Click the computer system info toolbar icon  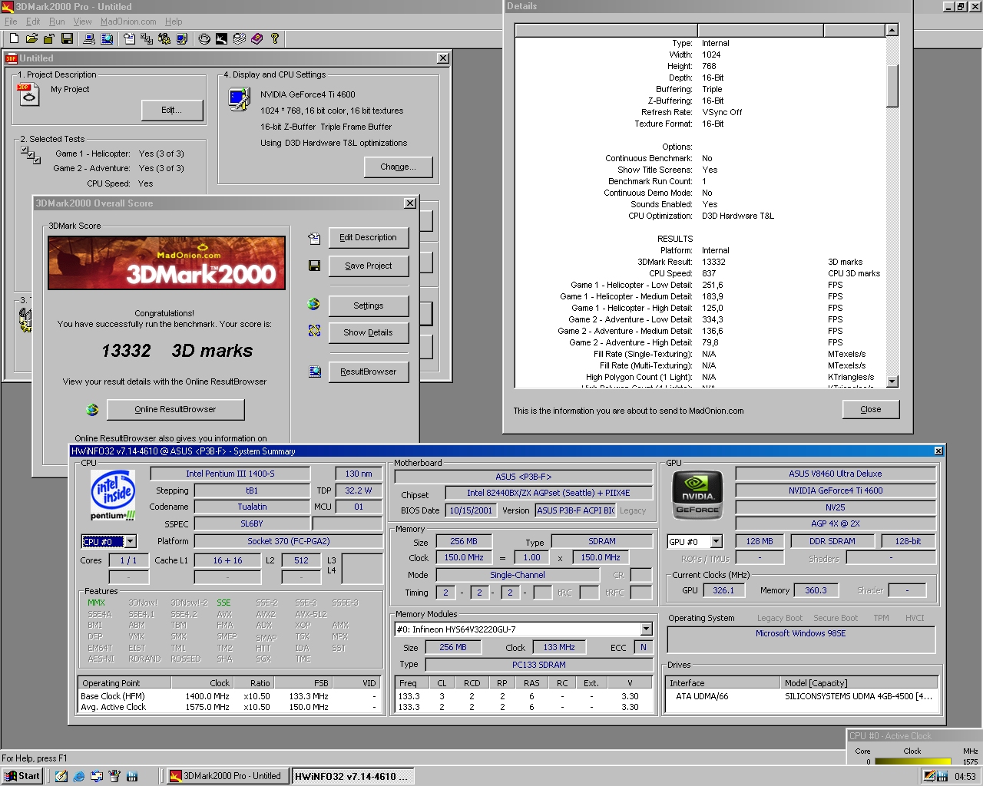[89, 38]
